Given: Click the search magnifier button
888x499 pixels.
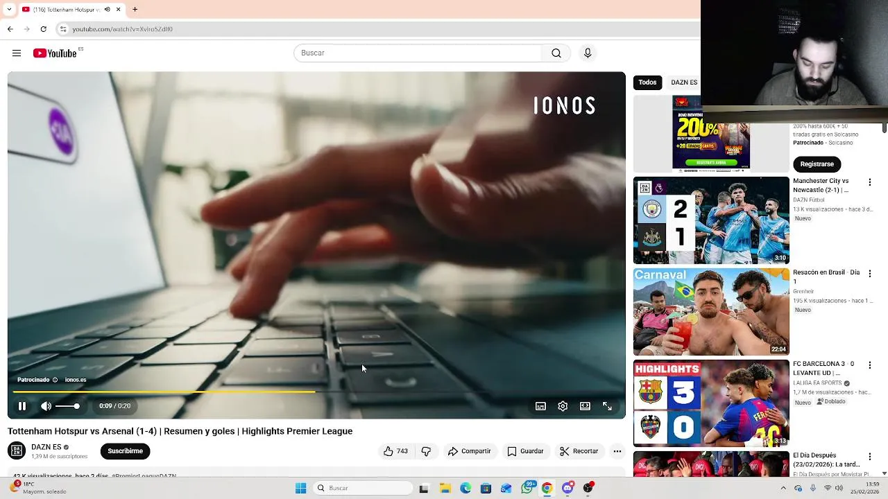Looking at the screenshot, I should pos(556,53).
